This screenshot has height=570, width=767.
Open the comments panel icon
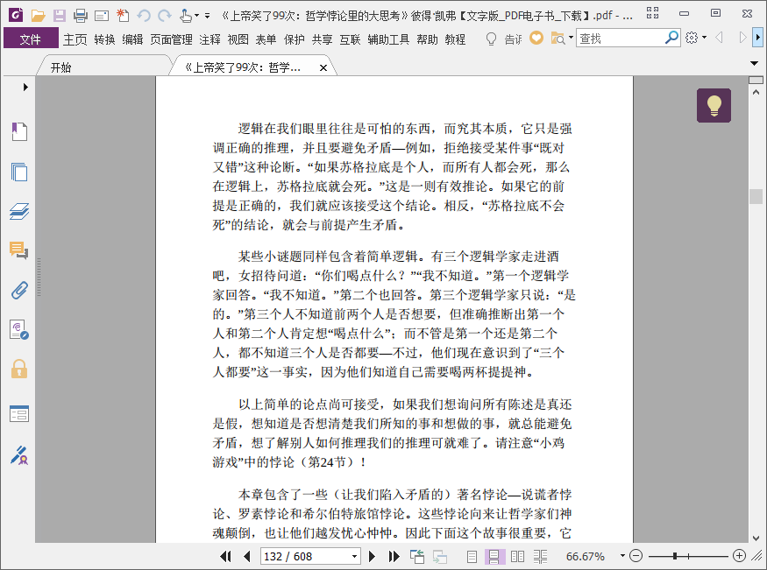pyautogui.click(x=19, y=250)
